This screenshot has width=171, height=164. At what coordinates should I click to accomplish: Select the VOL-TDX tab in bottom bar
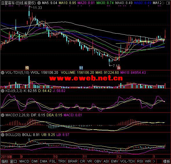(128, 161)
